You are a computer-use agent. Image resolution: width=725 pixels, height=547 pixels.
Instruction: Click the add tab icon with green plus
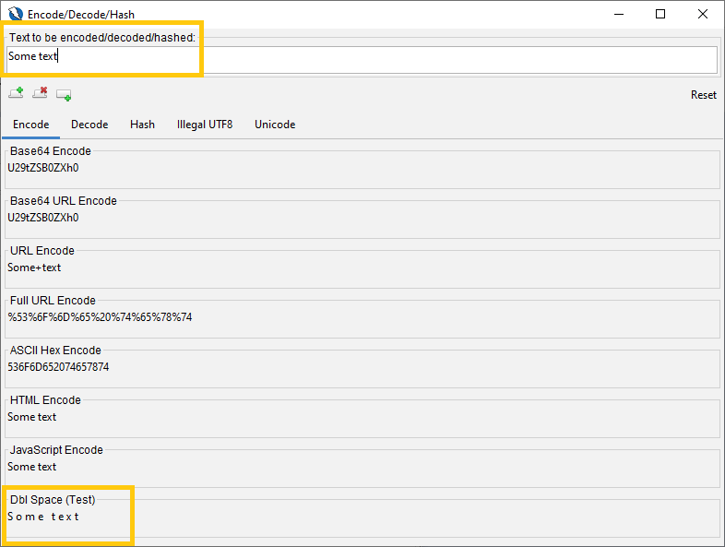[16, 93]
